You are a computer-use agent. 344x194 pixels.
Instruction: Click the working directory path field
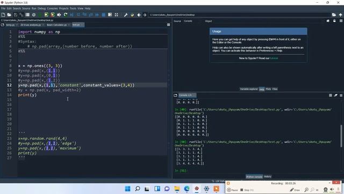(239, 15)
